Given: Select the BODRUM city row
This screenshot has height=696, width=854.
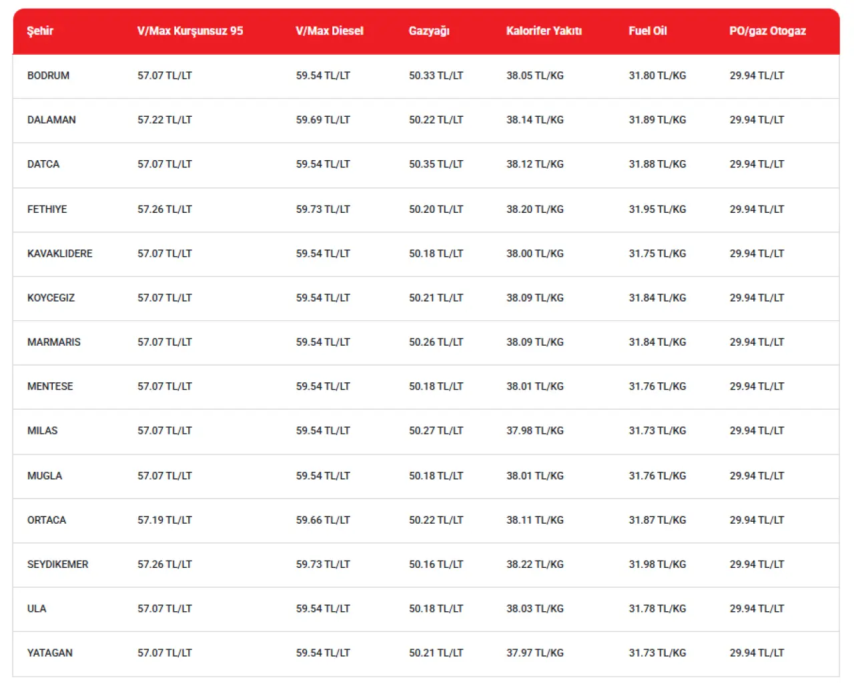Looking at the screenshot, I should [48, 75].
